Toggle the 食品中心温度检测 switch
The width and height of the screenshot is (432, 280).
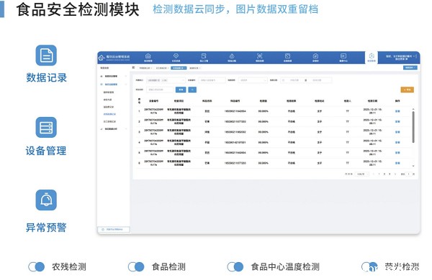coord(235,266)
